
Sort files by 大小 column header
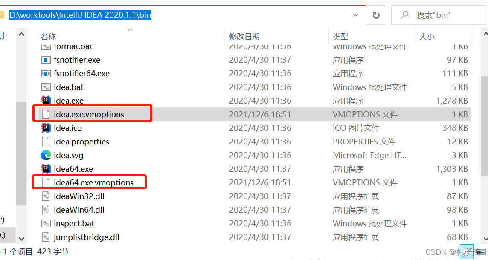427,36
